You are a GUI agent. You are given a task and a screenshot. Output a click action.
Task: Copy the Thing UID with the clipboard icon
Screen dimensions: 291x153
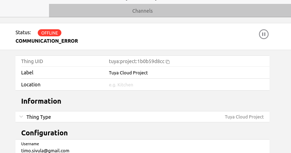click(x=168, y=62)
